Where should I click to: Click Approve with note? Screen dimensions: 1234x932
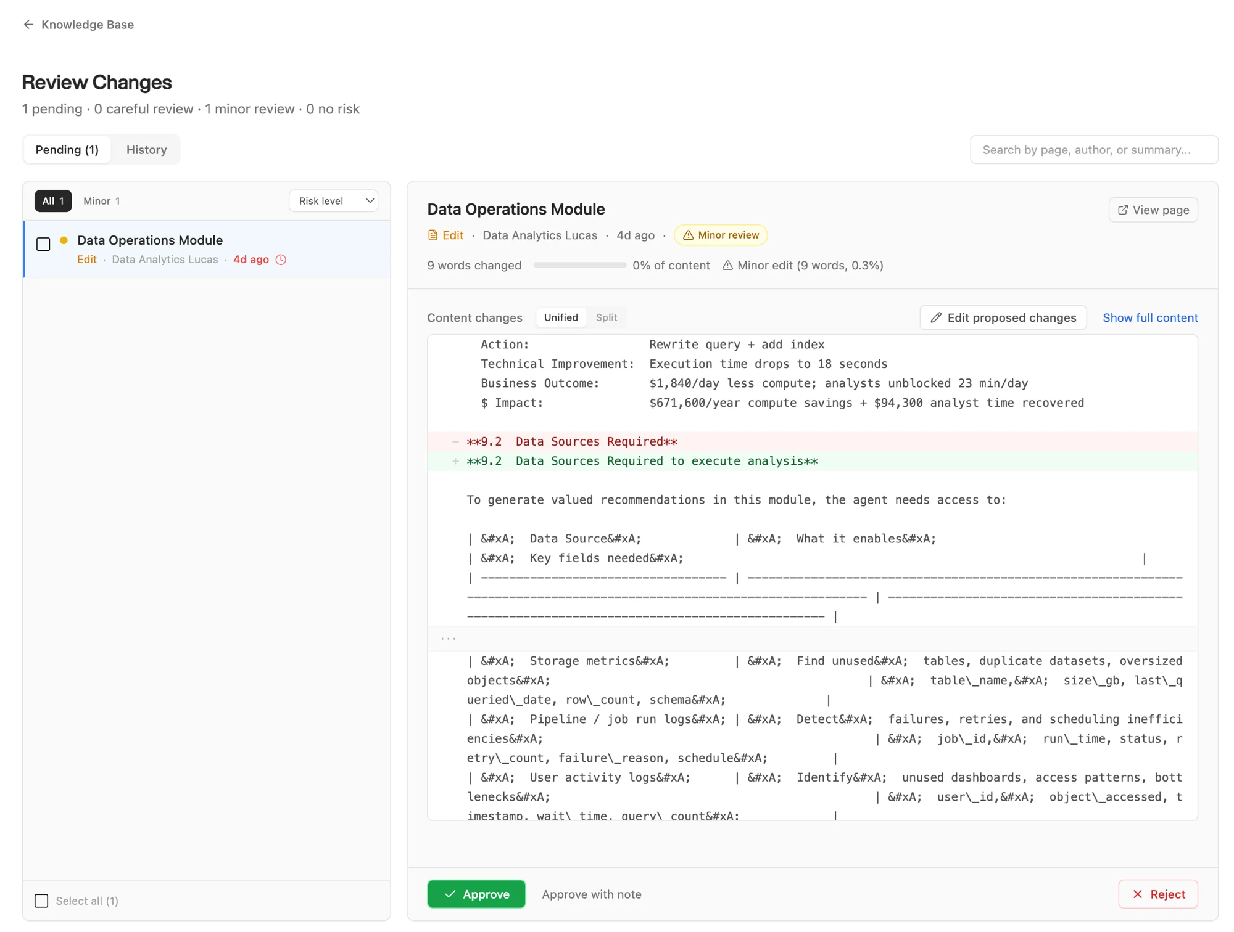(591, 894)
